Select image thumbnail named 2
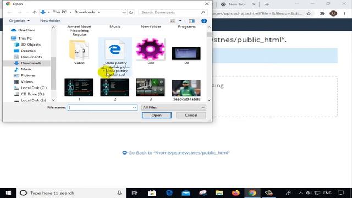Image resolution: width=352 pixels, height=198 pixels. coord(115,89)
